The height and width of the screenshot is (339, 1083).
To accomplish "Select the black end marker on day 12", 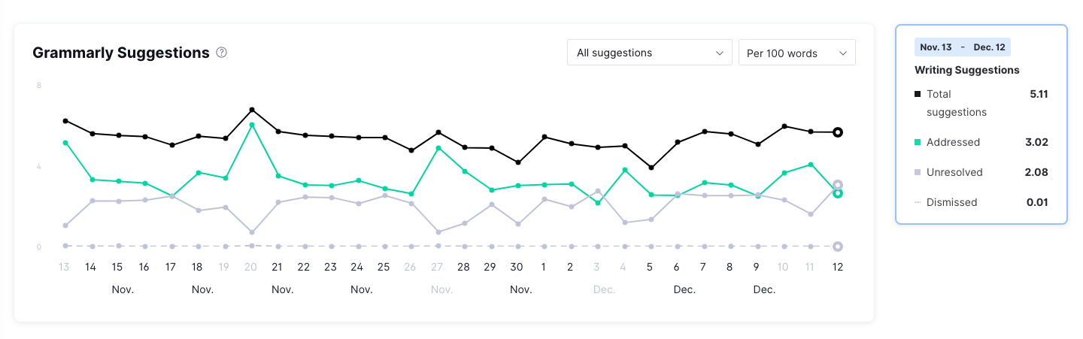I will pos(838,132).
